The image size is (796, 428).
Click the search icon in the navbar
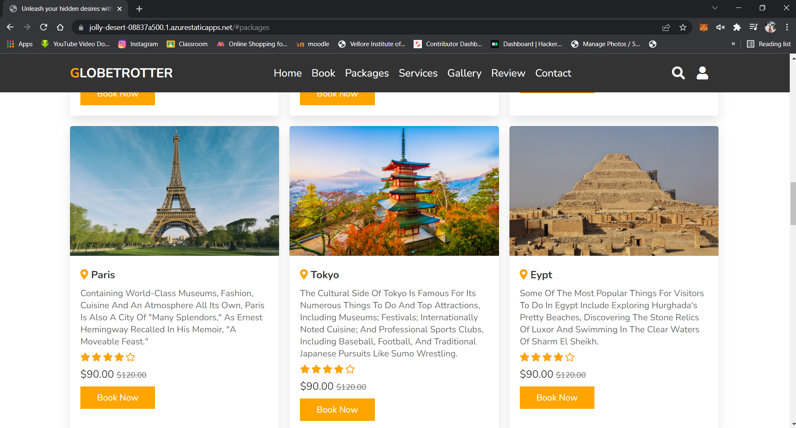coord(678,73)
